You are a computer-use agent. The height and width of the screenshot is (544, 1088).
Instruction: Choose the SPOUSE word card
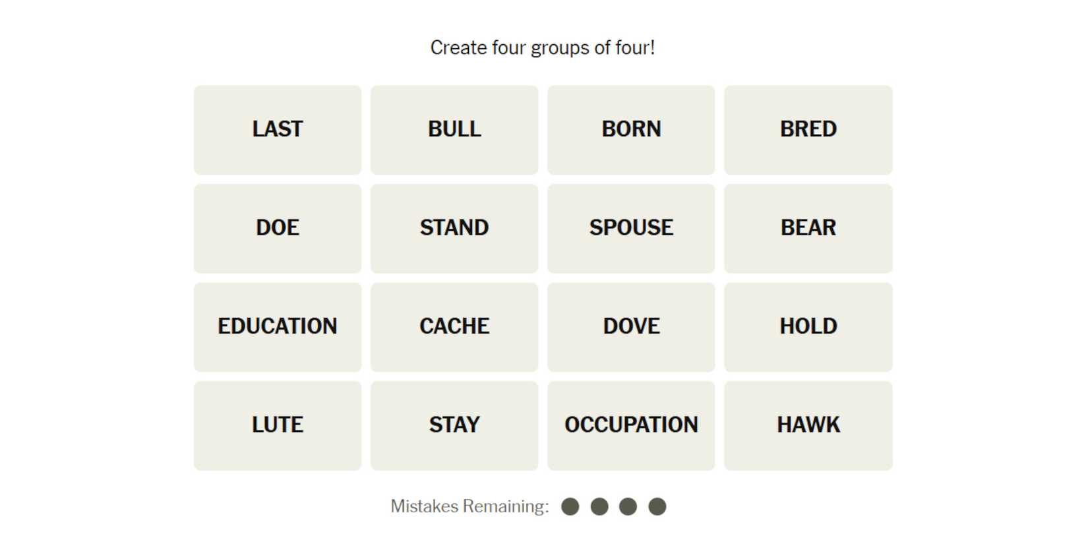click(x=631, y=228)
